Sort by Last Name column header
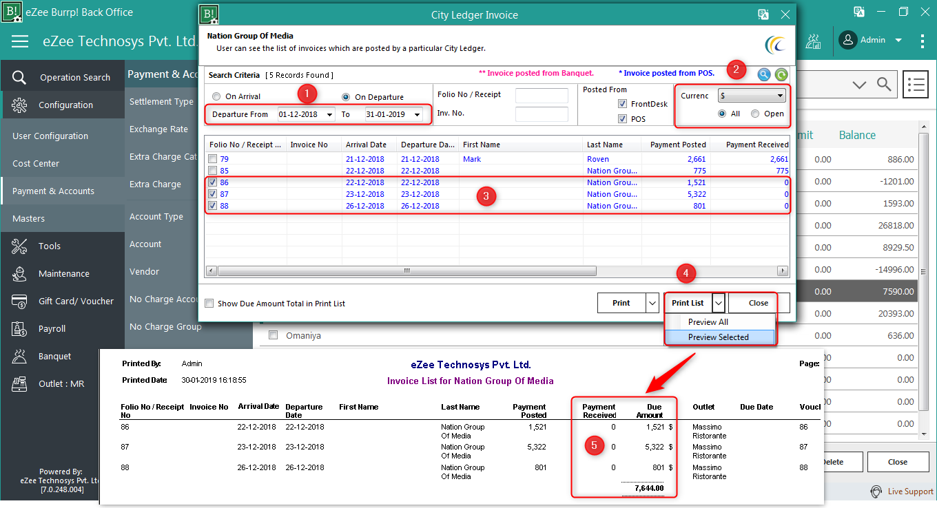937x508 pixels. point(612,145)
